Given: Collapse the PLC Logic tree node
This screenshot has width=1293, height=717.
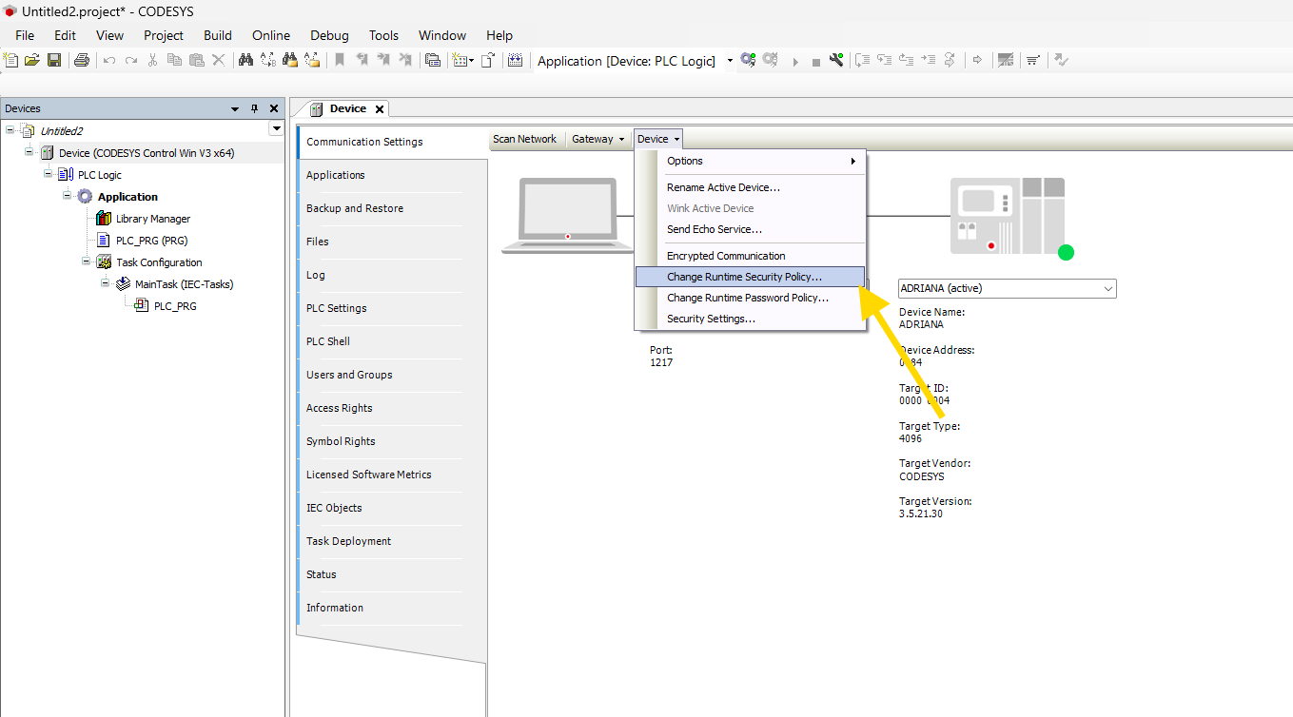Looking at the screenshot, I should [48, 173].
